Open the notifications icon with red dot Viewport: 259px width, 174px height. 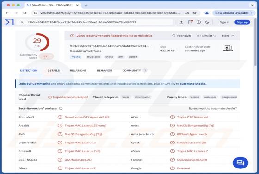[x=190, y=22]
